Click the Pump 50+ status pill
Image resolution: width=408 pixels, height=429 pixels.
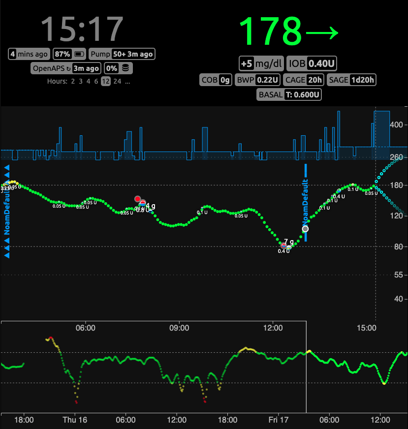[x=123, y=54]
